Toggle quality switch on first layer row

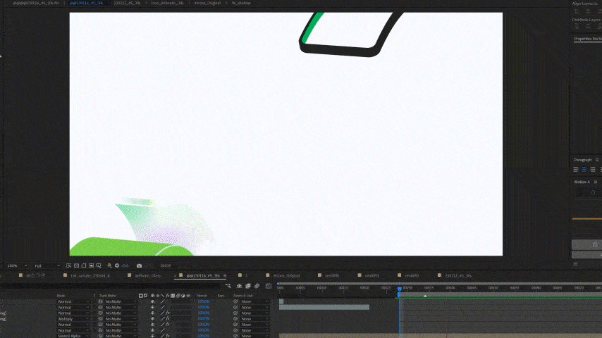click(162, 301)
